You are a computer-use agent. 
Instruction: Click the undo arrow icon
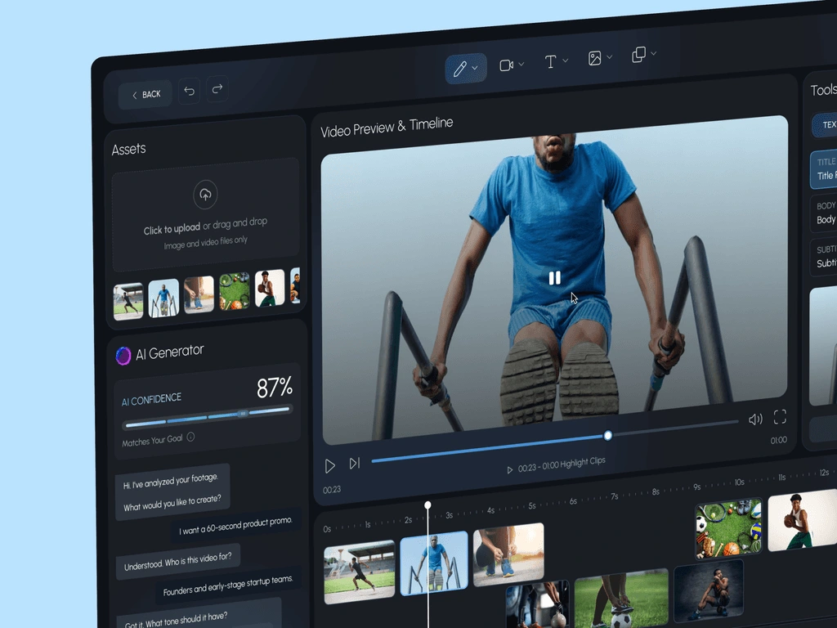click(x=190, y=91)
